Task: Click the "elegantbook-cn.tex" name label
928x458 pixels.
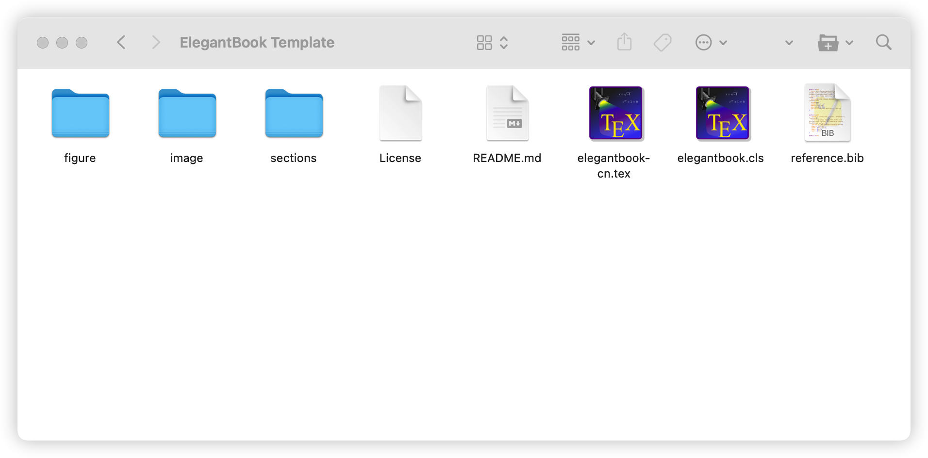Action: 614,166
